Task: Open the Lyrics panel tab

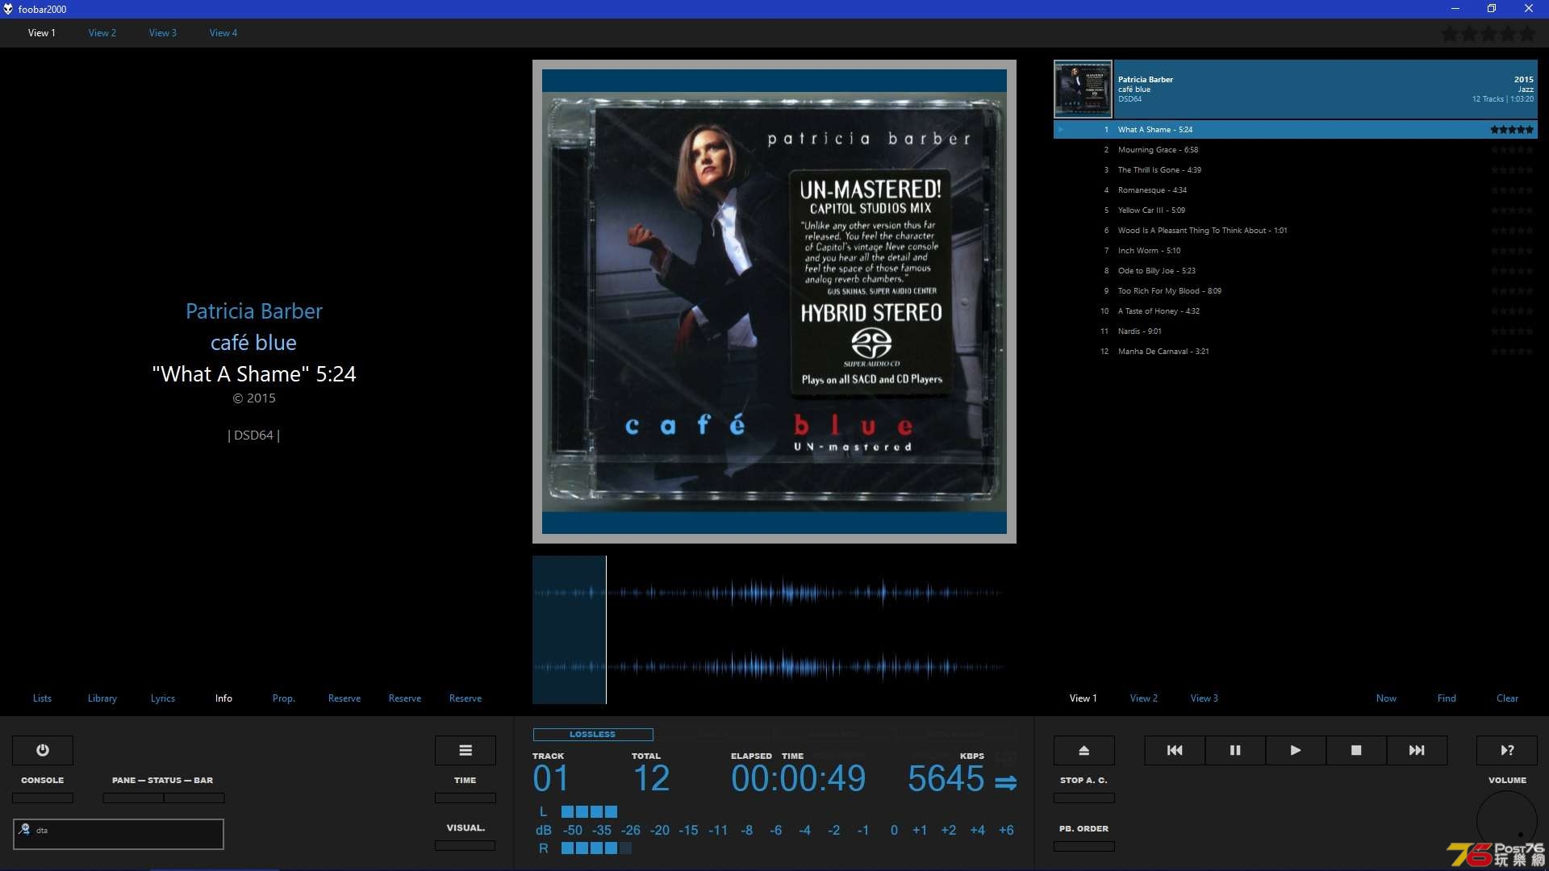Action: point(163,698)
